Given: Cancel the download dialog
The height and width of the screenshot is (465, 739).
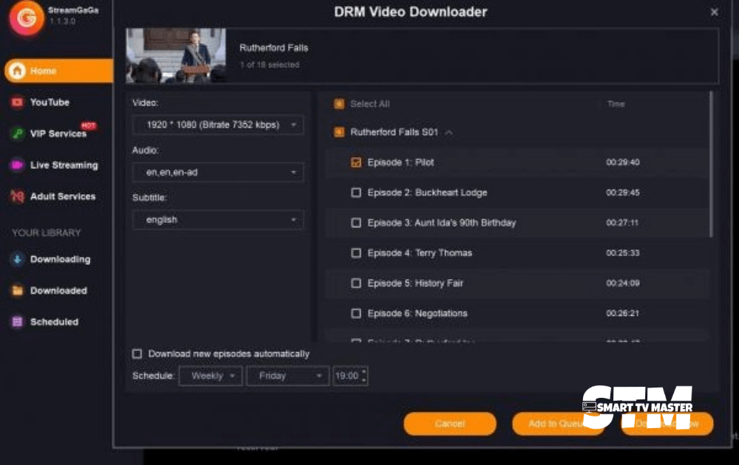Looking at the screenshot, I should click(x=449, y=424).
